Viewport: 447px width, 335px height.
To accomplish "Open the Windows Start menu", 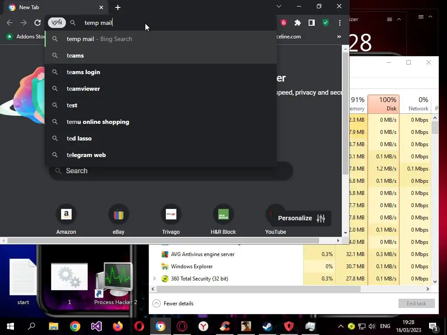I will [x=10, y=326].
